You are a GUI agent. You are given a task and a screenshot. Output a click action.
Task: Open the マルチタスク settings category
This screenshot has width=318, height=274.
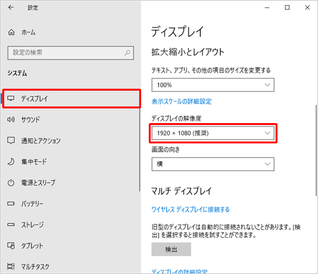pos(70,266)
